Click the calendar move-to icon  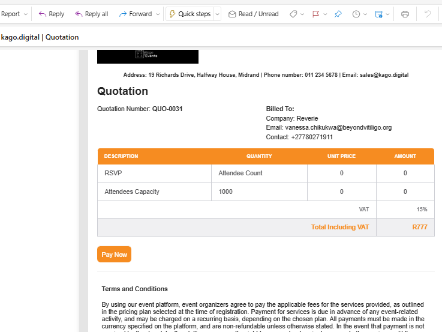click(x=378, y=14)
